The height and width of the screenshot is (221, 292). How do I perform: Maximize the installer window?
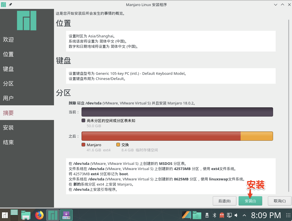pos(283,5)
